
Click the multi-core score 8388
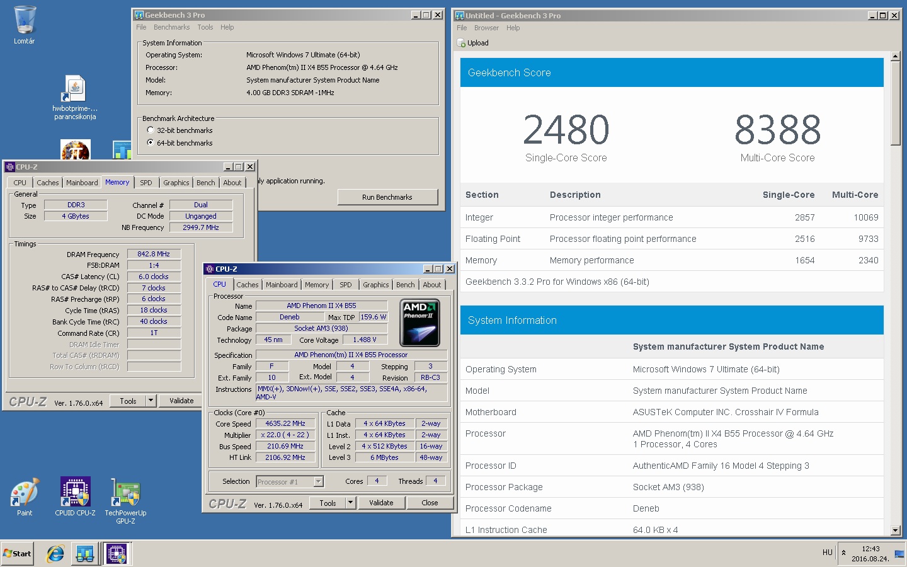(778, 130)
